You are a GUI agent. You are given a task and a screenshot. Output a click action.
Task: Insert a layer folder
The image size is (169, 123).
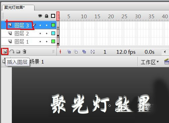click(x=18, y=52)
